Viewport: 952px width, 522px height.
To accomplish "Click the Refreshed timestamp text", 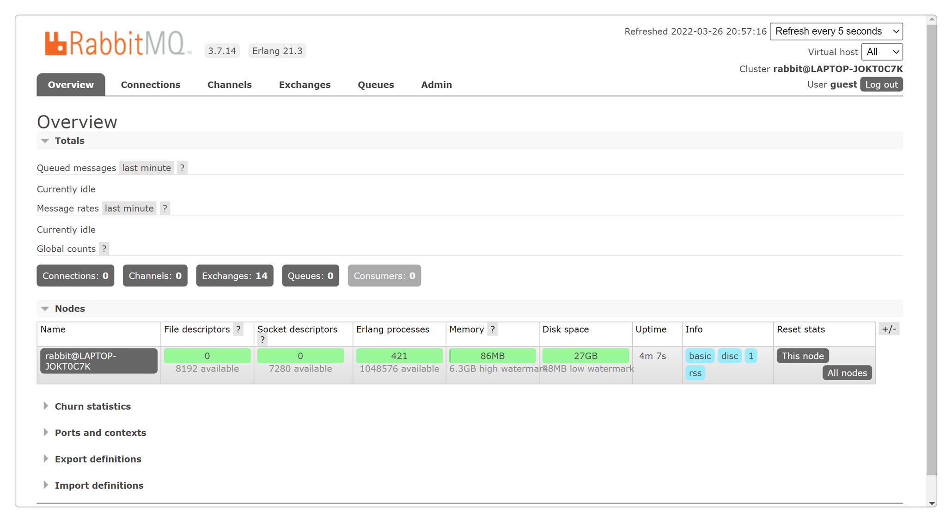I will click(x=695, y=31).
